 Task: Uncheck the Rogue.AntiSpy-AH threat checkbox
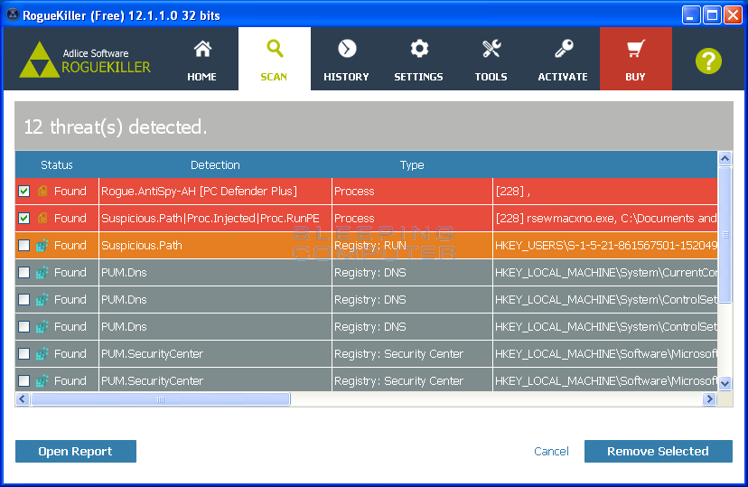pyautogui.click(x=23, y=192)
